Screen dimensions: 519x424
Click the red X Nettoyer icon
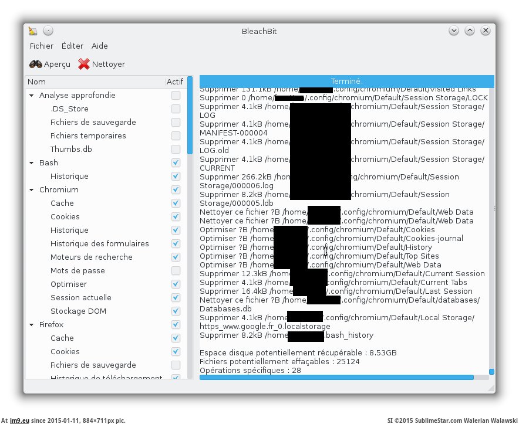pos(84,64)
